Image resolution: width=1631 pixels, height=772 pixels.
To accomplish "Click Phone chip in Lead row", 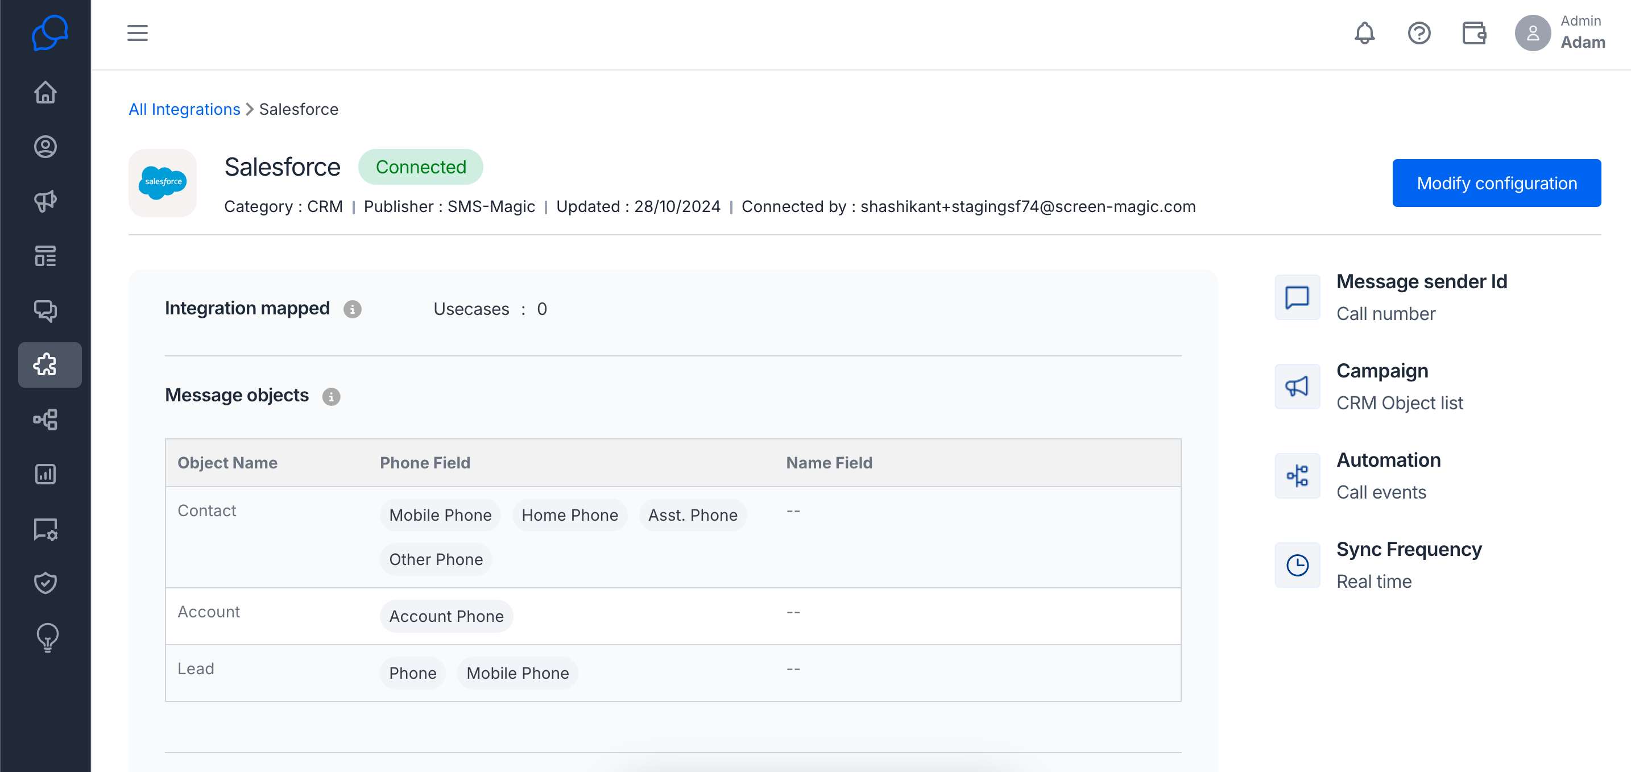I will tap(412, 673).
